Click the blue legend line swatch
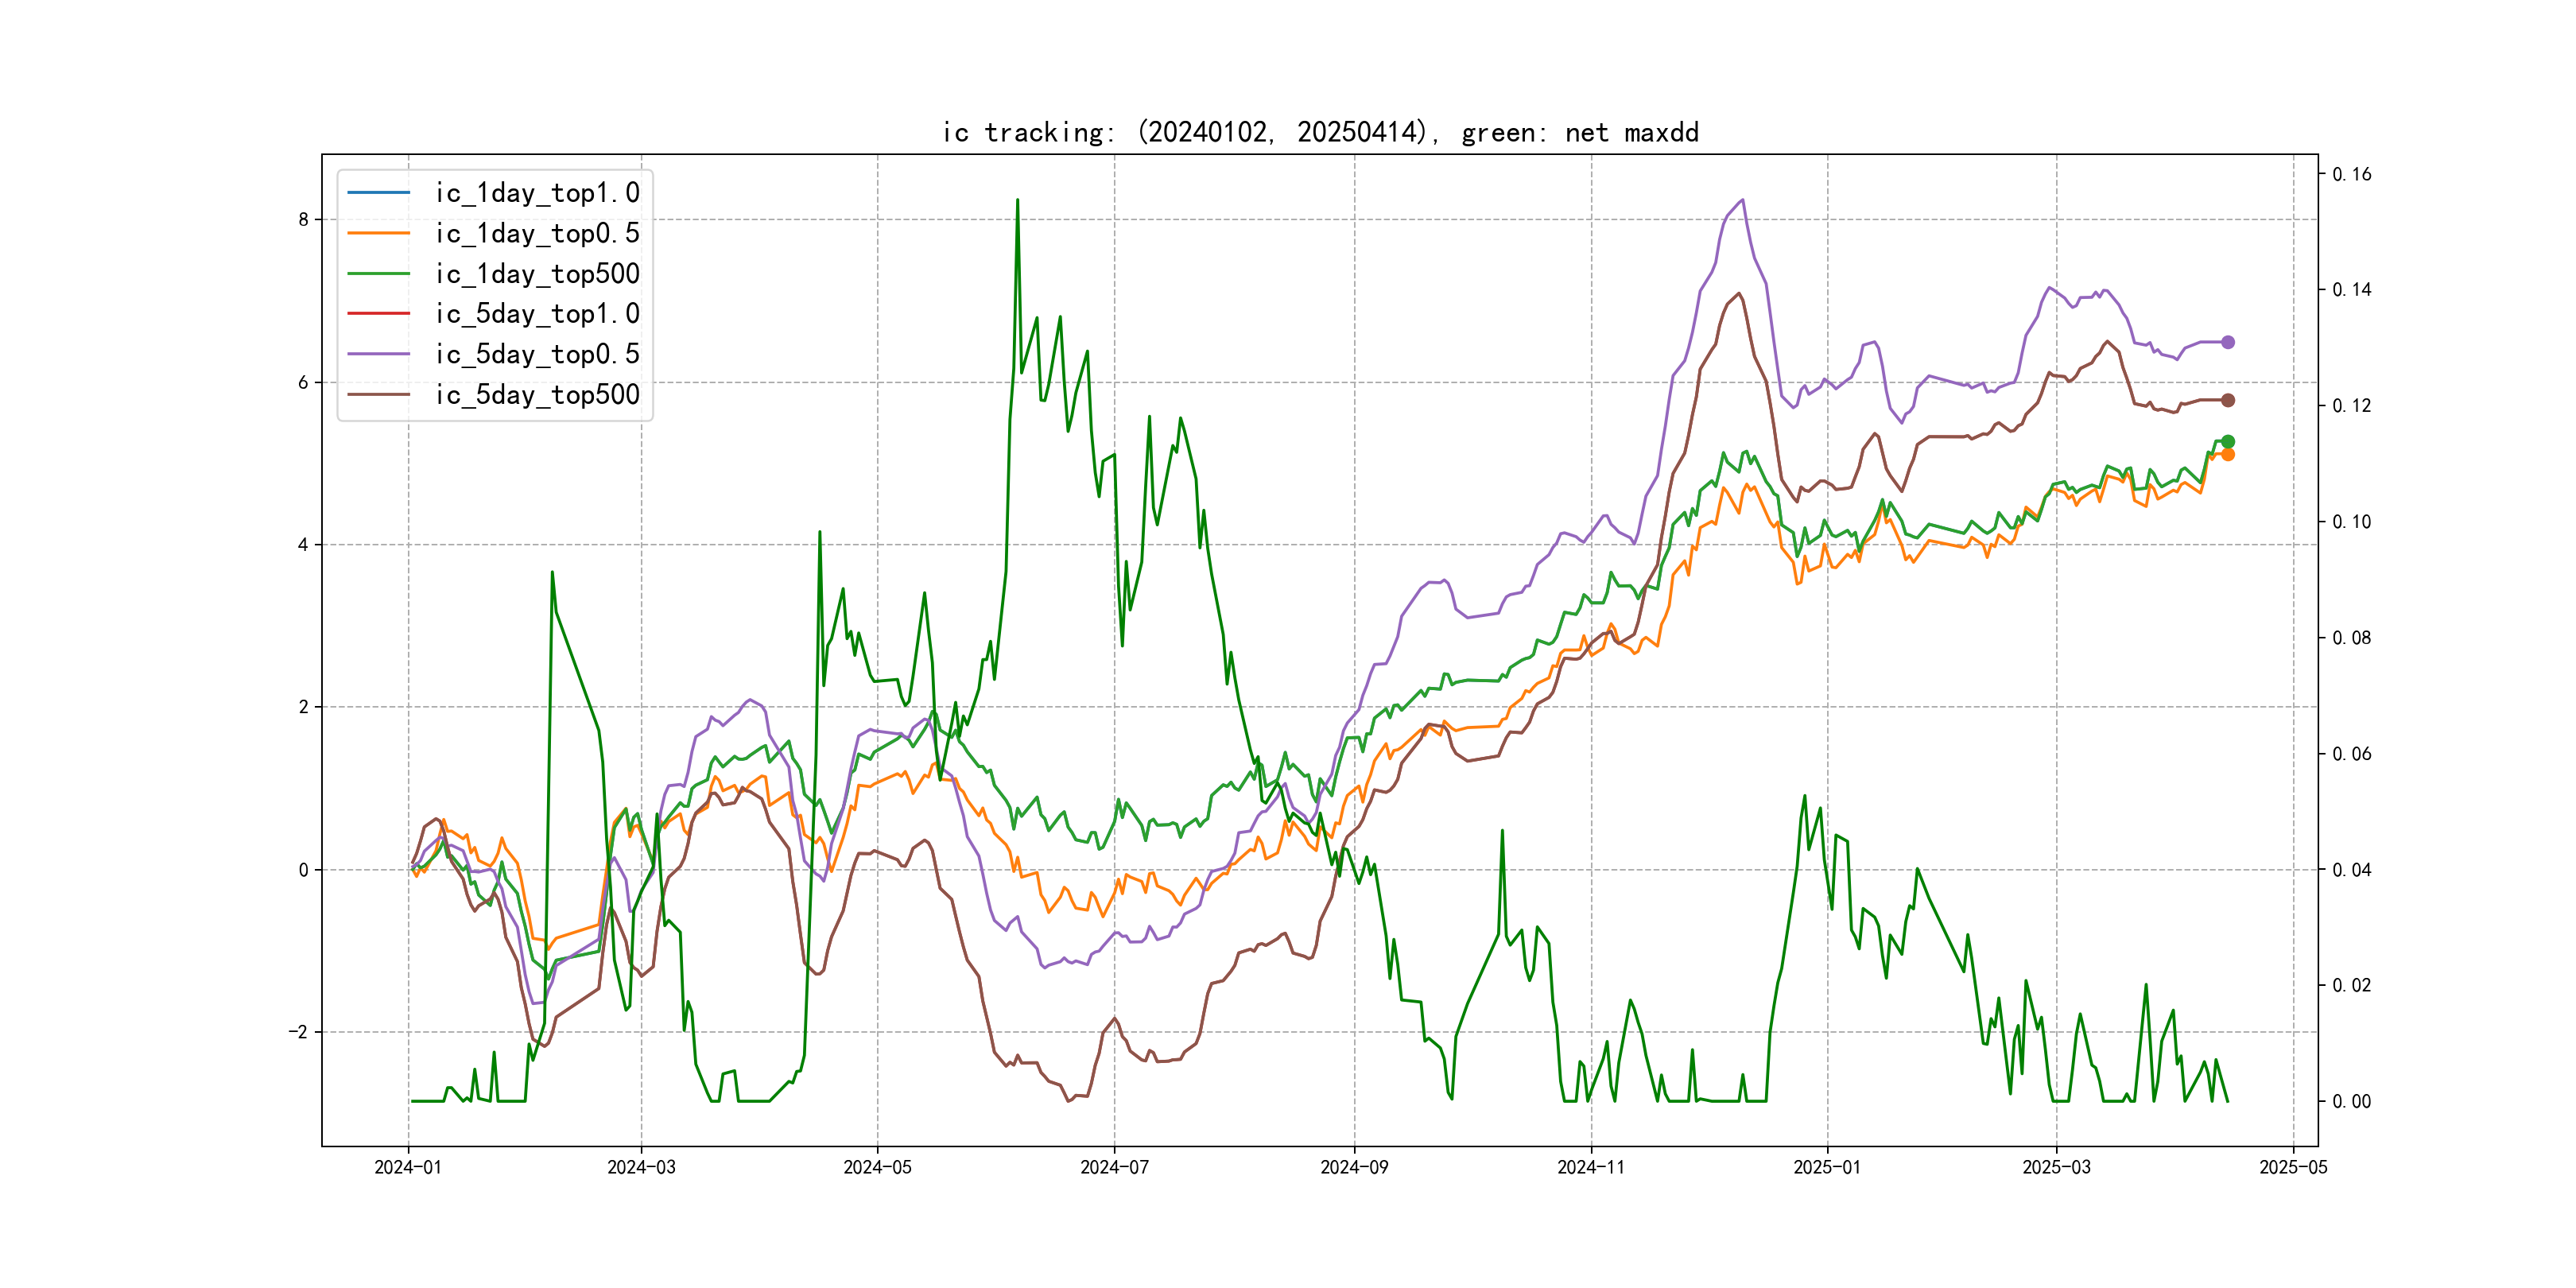The image size is (2576, 1288). (x=379, y=192)
